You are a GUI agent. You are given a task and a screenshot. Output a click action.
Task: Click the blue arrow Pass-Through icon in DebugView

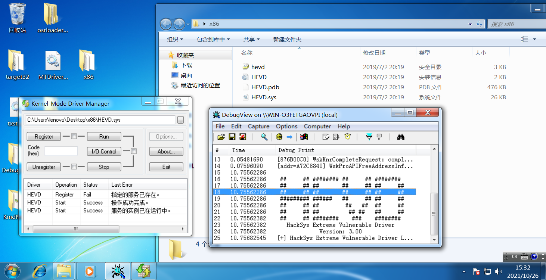click(x=289, y=137)
